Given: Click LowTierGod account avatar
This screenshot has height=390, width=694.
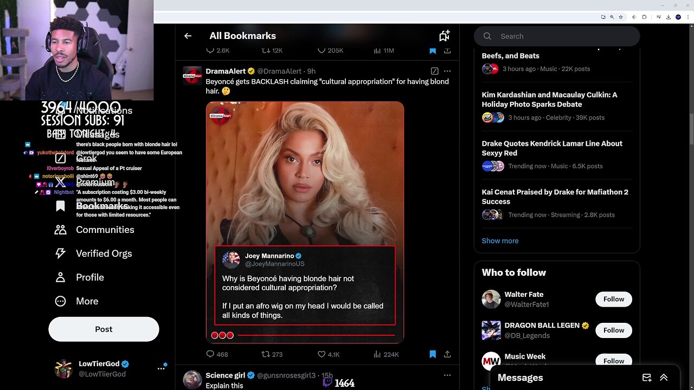Looking at the screenshot, I should pyautogui.click(x=64, y=368).
